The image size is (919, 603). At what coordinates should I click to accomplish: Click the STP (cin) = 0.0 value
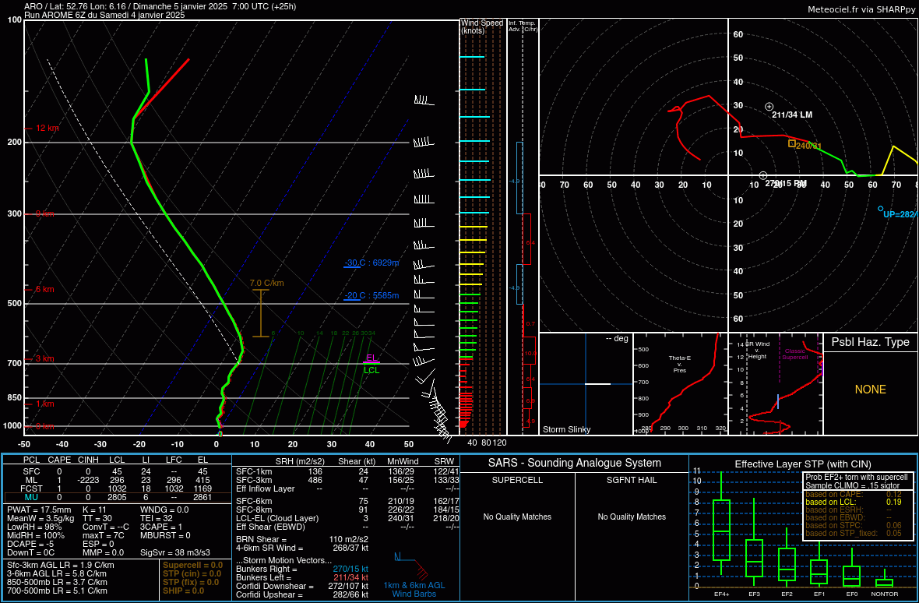click(192, 573)
